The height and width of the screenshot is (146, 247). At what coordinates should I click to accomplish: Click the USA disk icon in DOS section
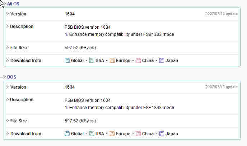(x=92, y=133)
